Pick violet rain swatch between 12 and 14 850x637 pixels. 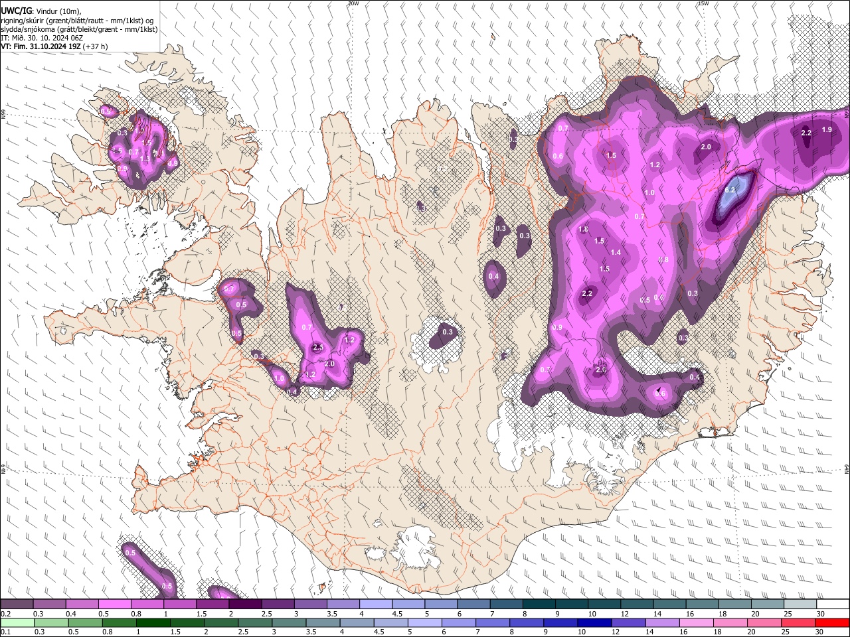(x=628, y=622)
